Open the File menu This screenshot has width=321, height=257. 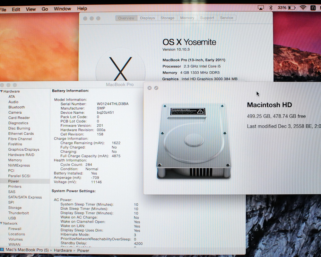(3, 9)
